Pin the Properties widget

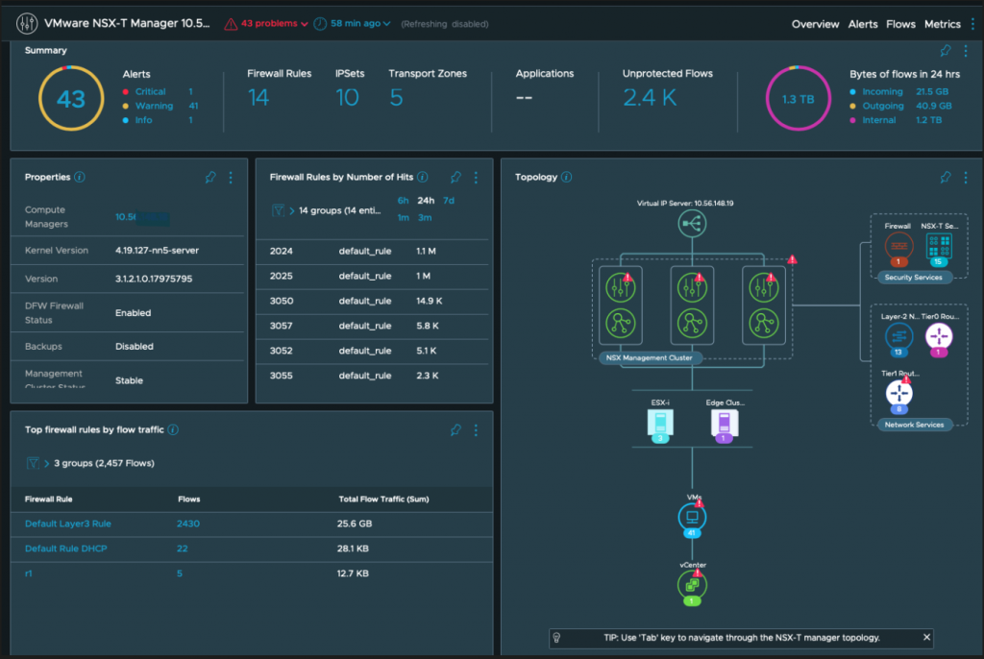pyautogui.click(x=210, y=177)
